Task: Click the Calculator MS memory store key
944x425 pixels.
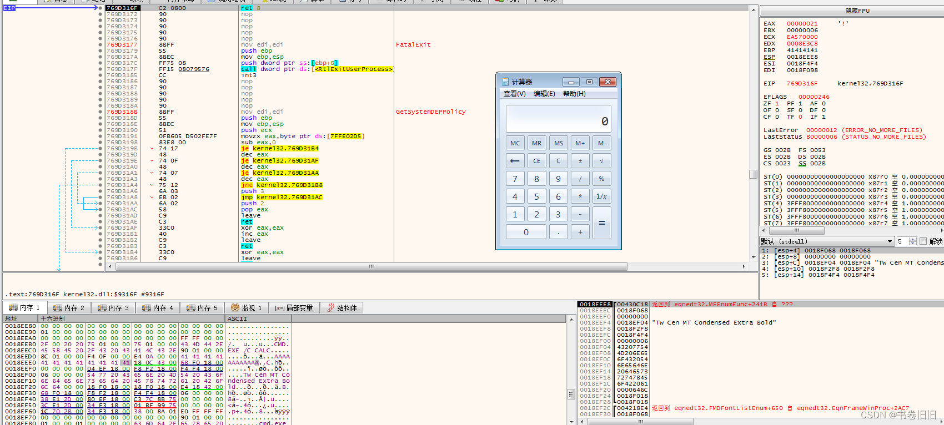Action: 558,143
